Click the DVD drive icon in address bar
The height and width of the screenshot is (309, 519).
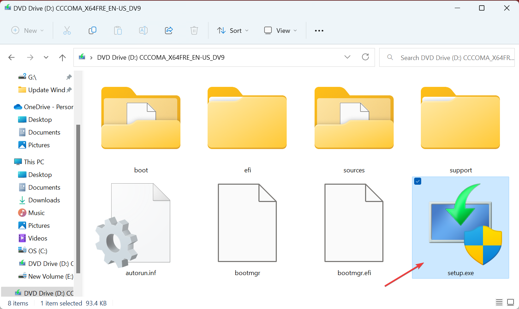[82, 57]
